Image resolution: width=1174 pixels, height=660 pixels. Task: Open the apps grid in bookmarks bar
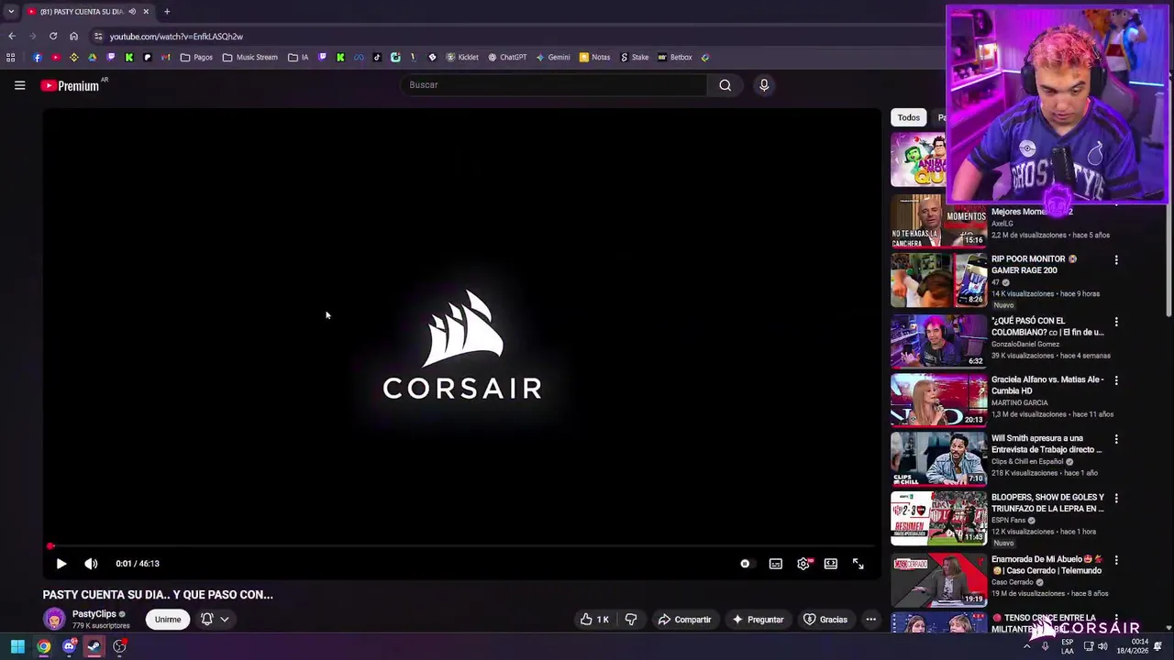click(10, 57)
